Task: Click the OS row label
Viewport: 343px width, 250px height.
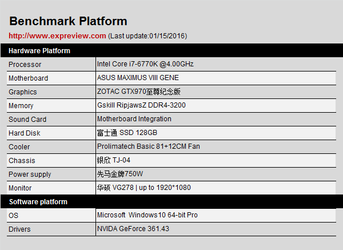Action: 13,216
